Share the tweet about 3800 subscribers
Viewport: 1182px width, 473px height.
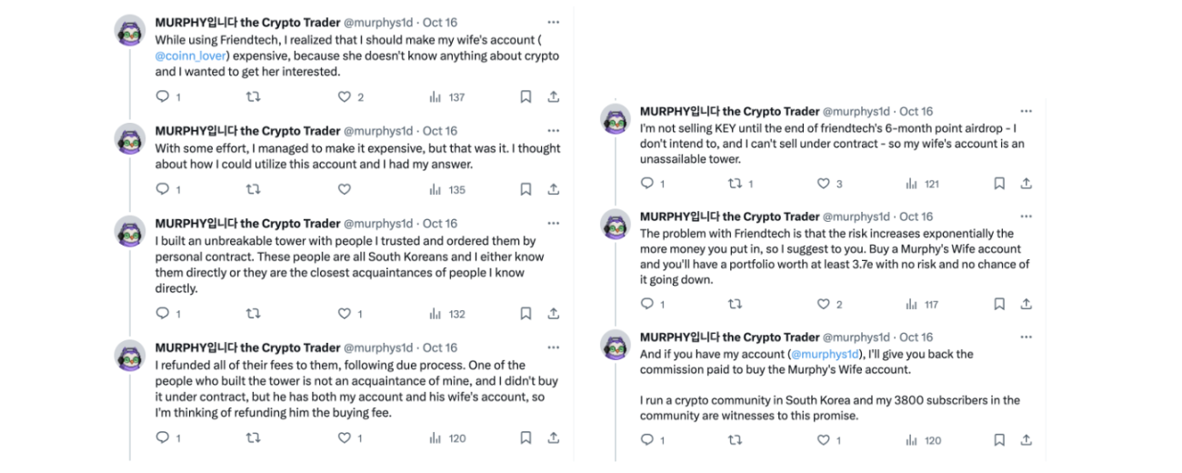[x=1026, y=439]
